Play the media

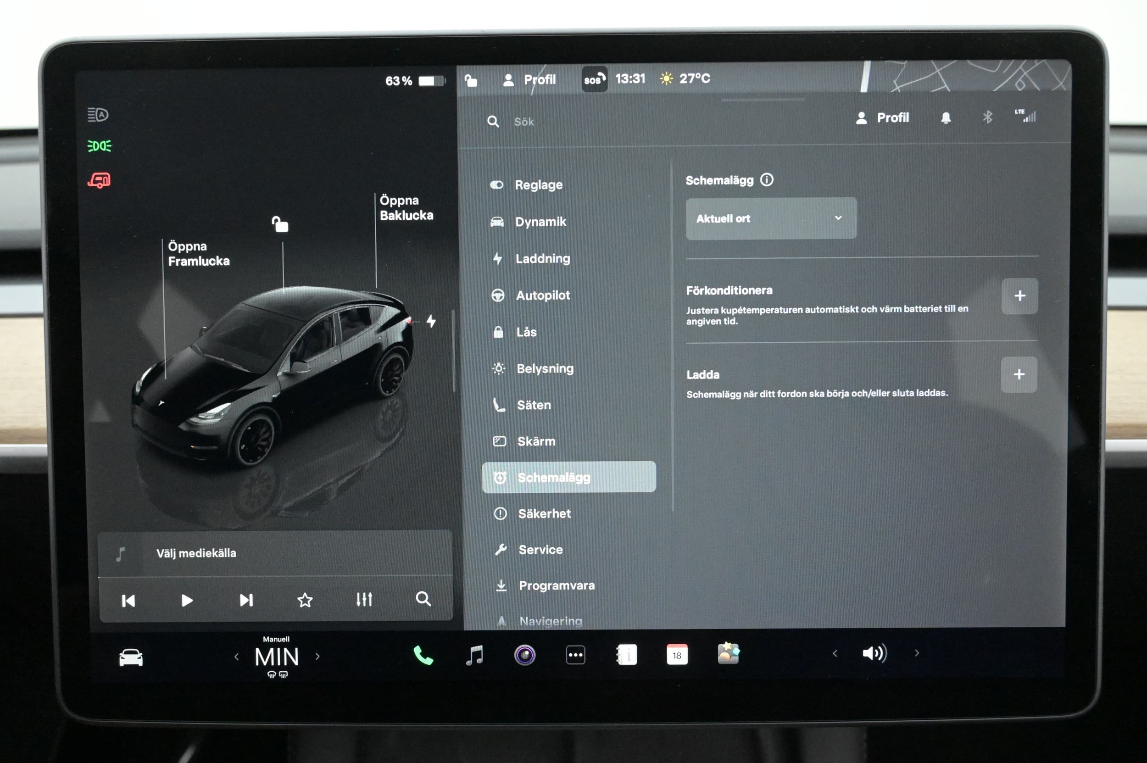point(187,601)
